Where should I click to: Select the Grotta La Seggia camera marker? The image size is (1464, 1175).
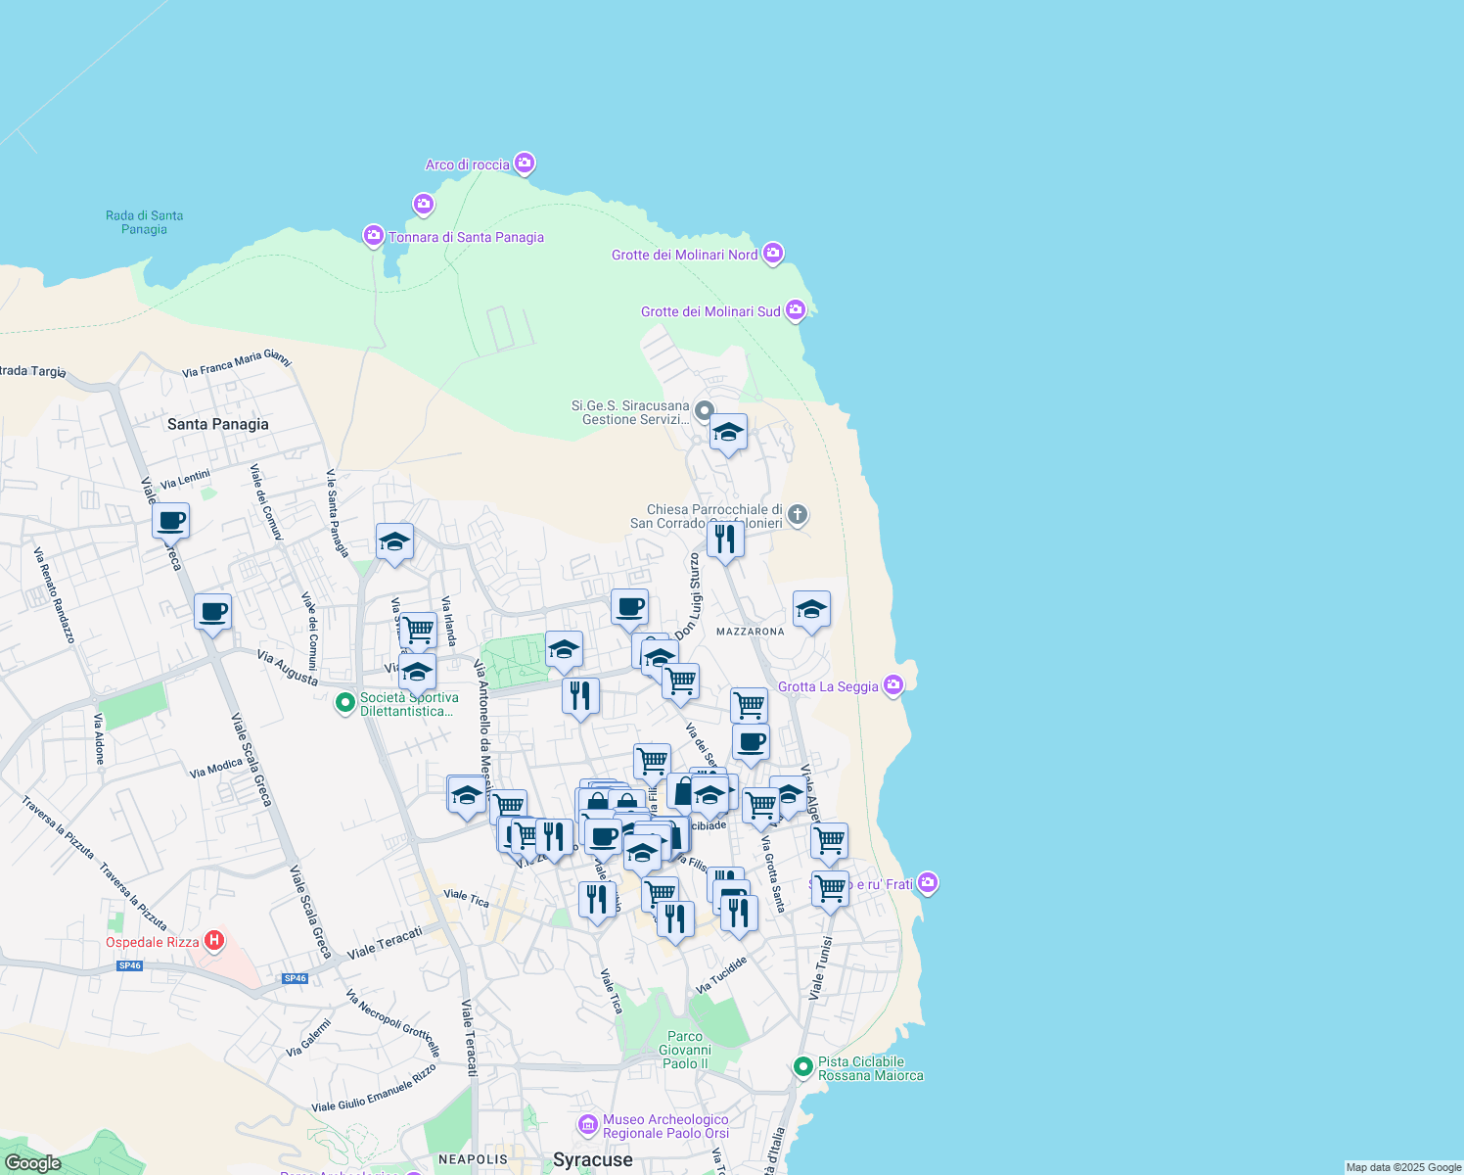893,685
